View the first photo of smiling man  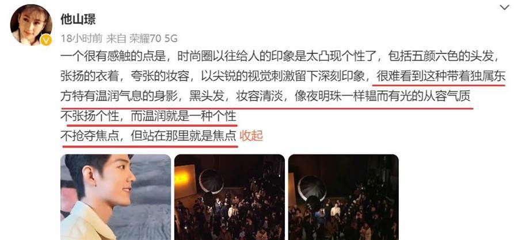coord(116,197)
